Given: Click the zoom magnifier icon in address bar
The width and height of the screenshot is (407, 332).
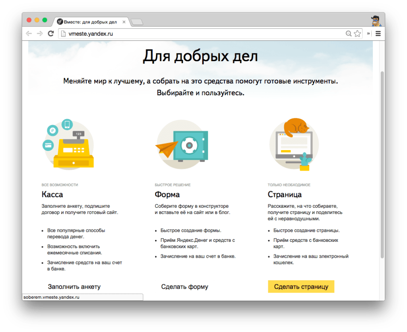Looking at the screenshot, I should tap(349, 34).
